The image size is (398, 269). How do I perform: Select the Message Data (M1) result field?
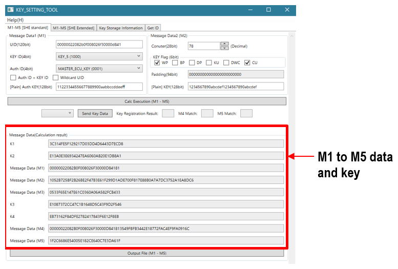(x=166, y=168)
